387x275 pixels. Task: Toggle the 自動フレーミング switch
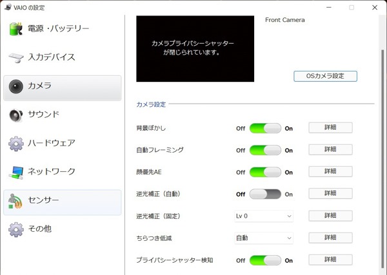click(265, 150)
